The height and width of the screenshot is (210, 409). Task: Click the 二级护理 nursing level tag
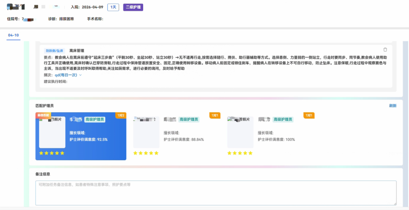pos(133,7)
